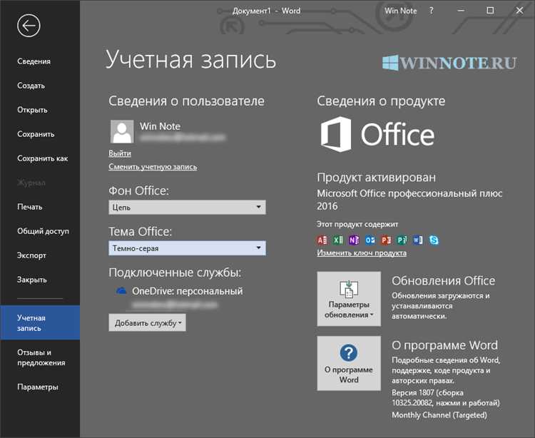Click the user profile avatar picture
This screenshot has width=535, height=438.
tap(122, 131)
